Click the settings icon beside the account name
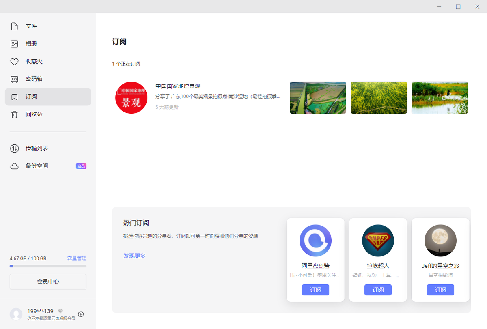The height and width of the screenshot is (329, 487). tap(81, 314)
